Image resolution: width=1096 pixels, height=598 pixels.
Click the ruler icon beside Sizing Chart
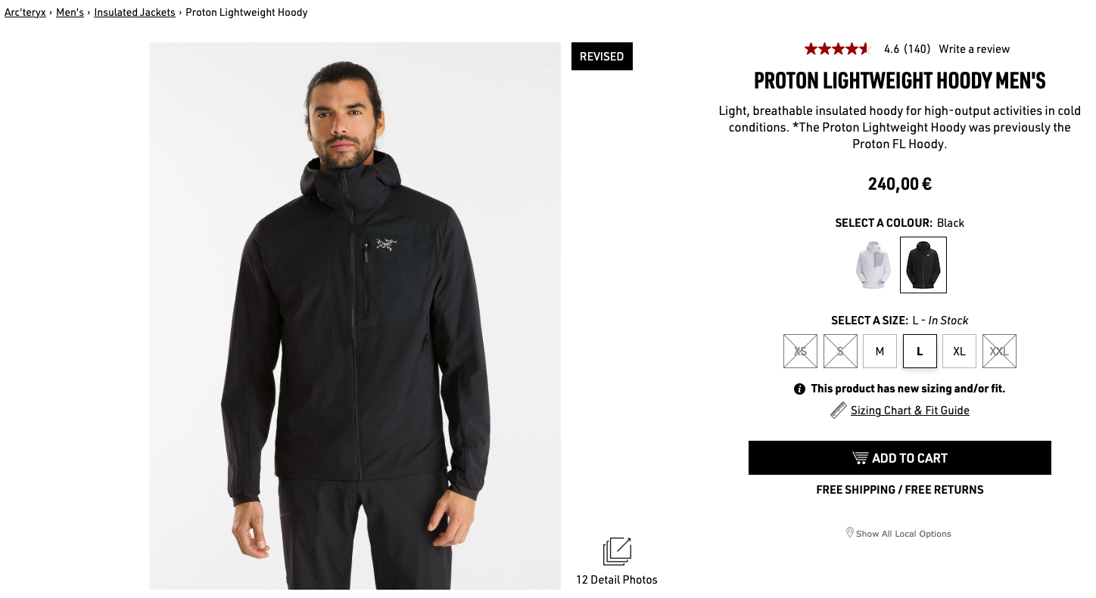coord(839,411)
